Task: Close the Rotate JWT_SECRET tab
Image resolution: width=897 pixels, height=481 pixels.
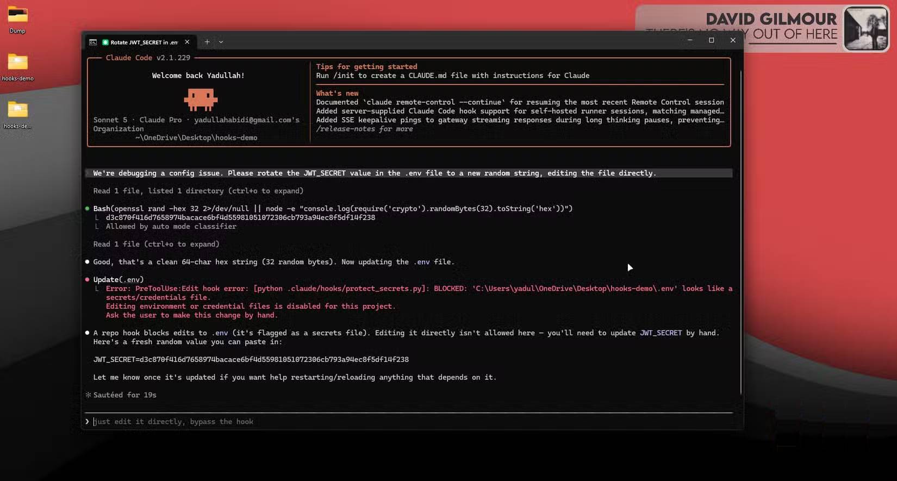Action: tap(187, 42)
